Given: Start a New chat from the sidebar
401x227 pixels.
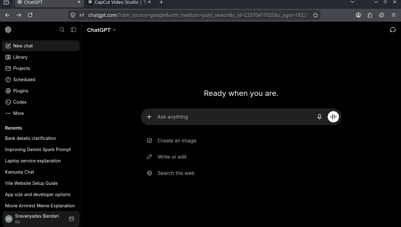Looking at the screenshot, I should [x=41, y=46].
